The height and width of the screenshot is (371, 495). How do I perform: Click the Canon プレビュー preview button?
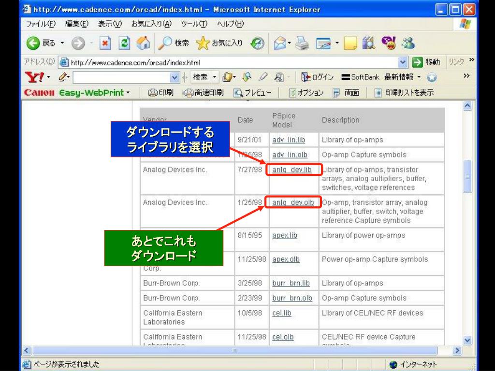pos(252,92)
